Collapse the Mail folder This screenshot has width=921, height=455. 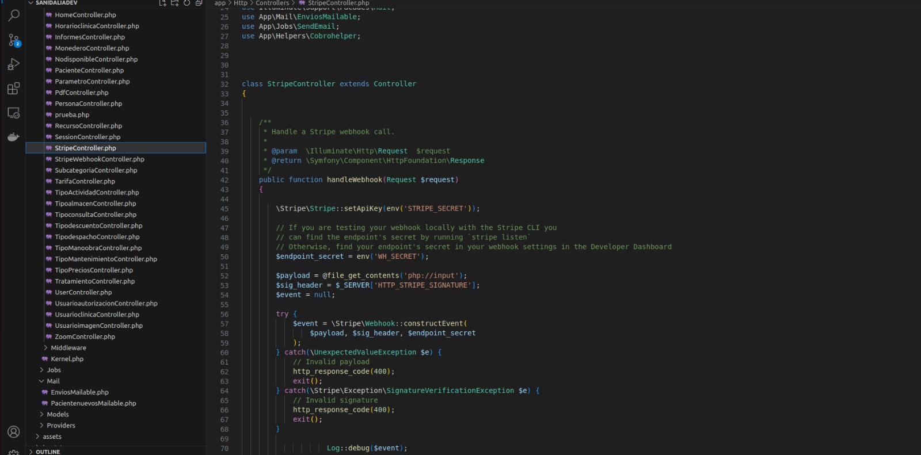(53, 381)
